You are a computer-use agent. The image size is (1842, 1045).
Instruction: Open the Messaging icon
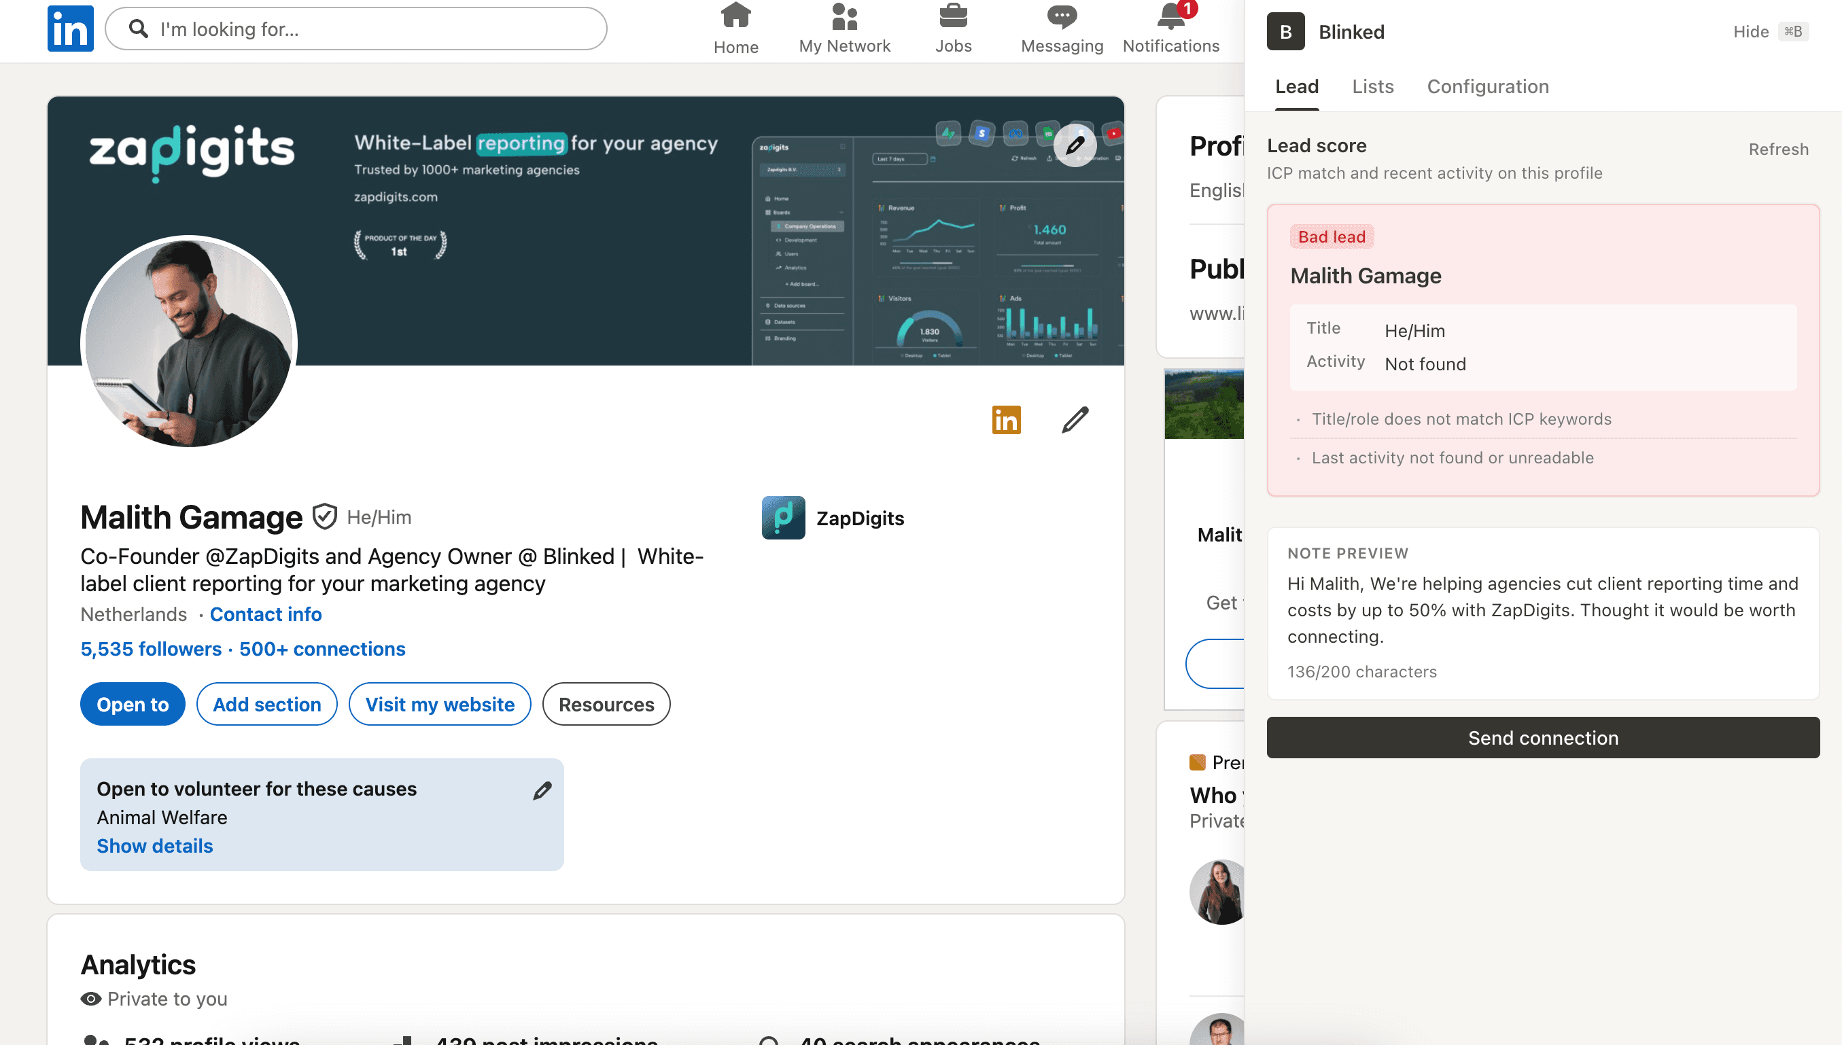coord(1062,16)
